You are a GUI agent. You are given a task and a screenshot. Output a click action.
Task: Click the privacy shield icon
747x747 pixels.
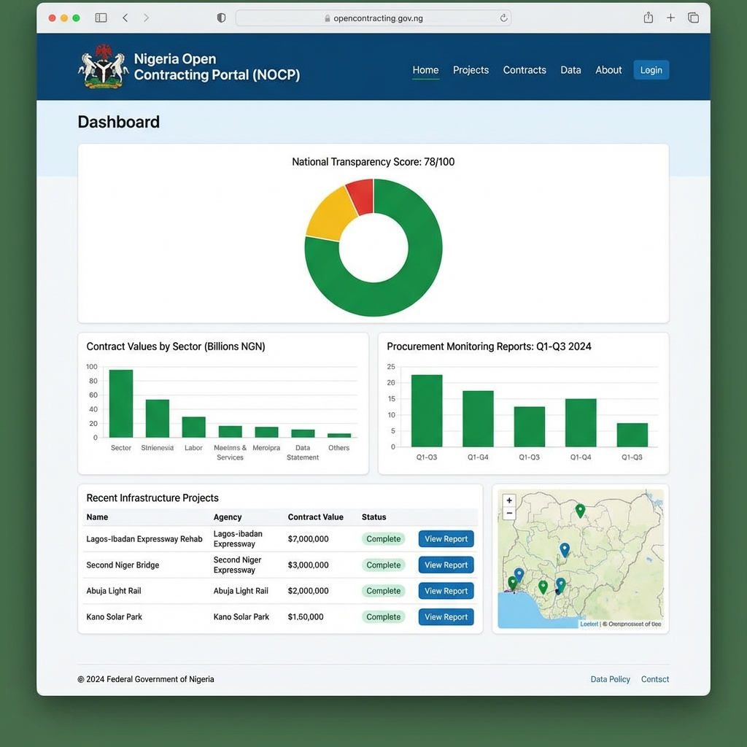[x=221, y=18]
